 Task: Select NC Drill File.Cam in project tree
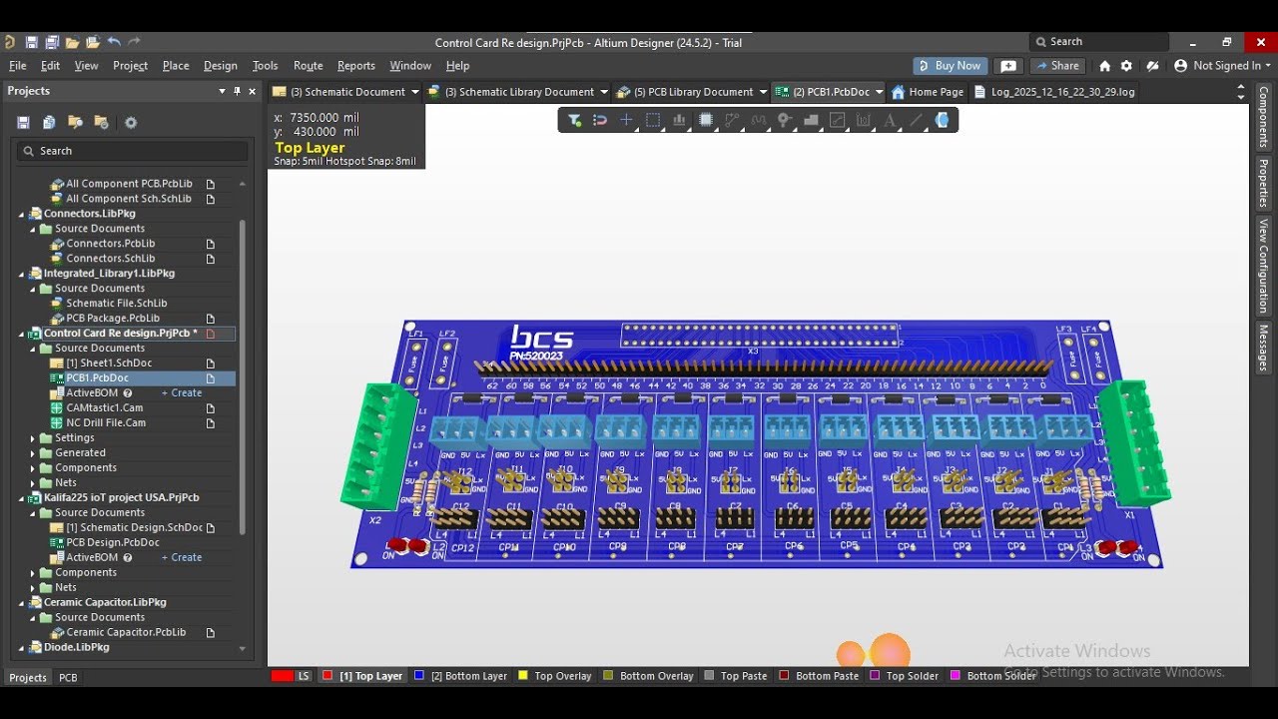(x=106, y=422)
